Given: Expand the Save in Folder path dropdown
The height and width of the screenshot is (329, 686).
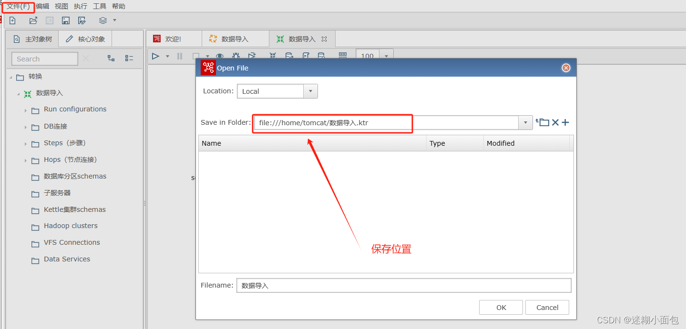Looking at the screenshot, I should [525, 122].
